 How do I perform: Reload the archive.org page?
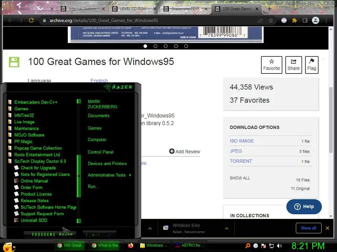(x=31, y=20)
